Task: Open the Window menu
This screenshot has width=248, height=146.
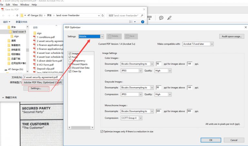Action: pyautogui.click(x=25, y=5)
